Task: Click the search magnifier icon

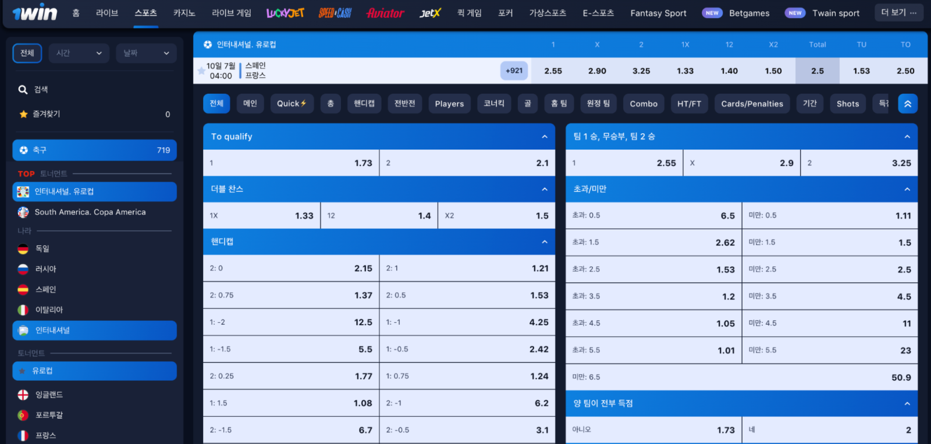Action: [23, 90]
